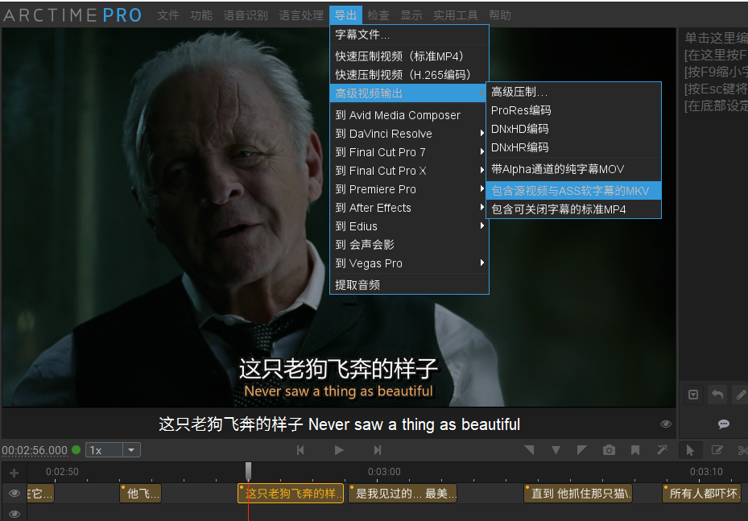748x521 pixels.
Task: Select the magic wand tool
Action: coord(662,449)
